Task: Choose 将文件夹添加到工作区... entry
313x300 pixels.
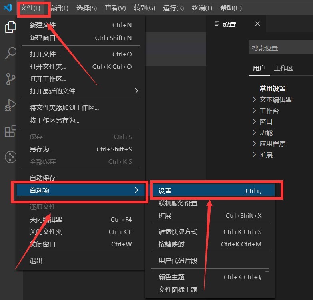Action: pyautogui.click(x=81, y=108)
